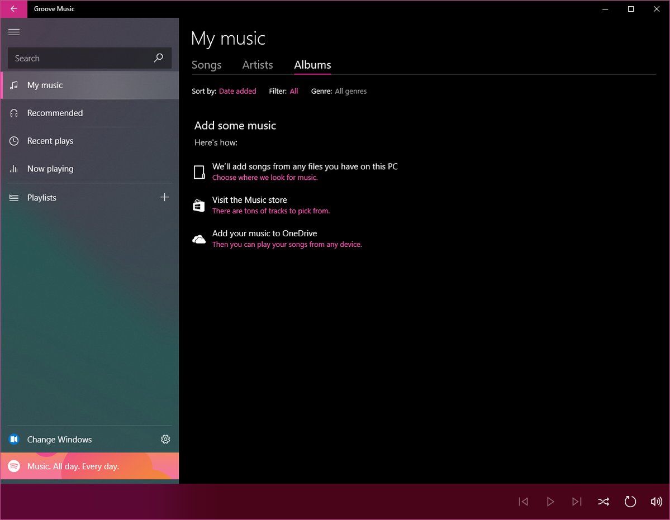Screen dimensions: 670x520
Task: Toggle repeat playback
Action: [630, 502]
